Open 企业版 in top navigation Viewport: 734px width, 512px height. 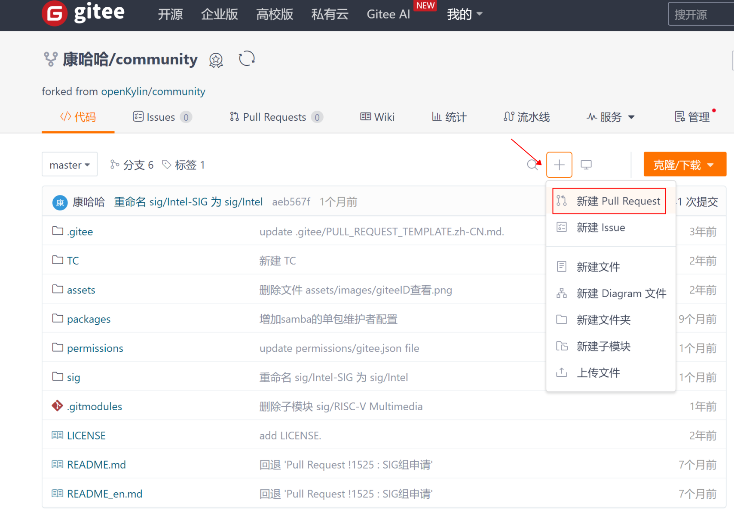click(x=219, y=14)
